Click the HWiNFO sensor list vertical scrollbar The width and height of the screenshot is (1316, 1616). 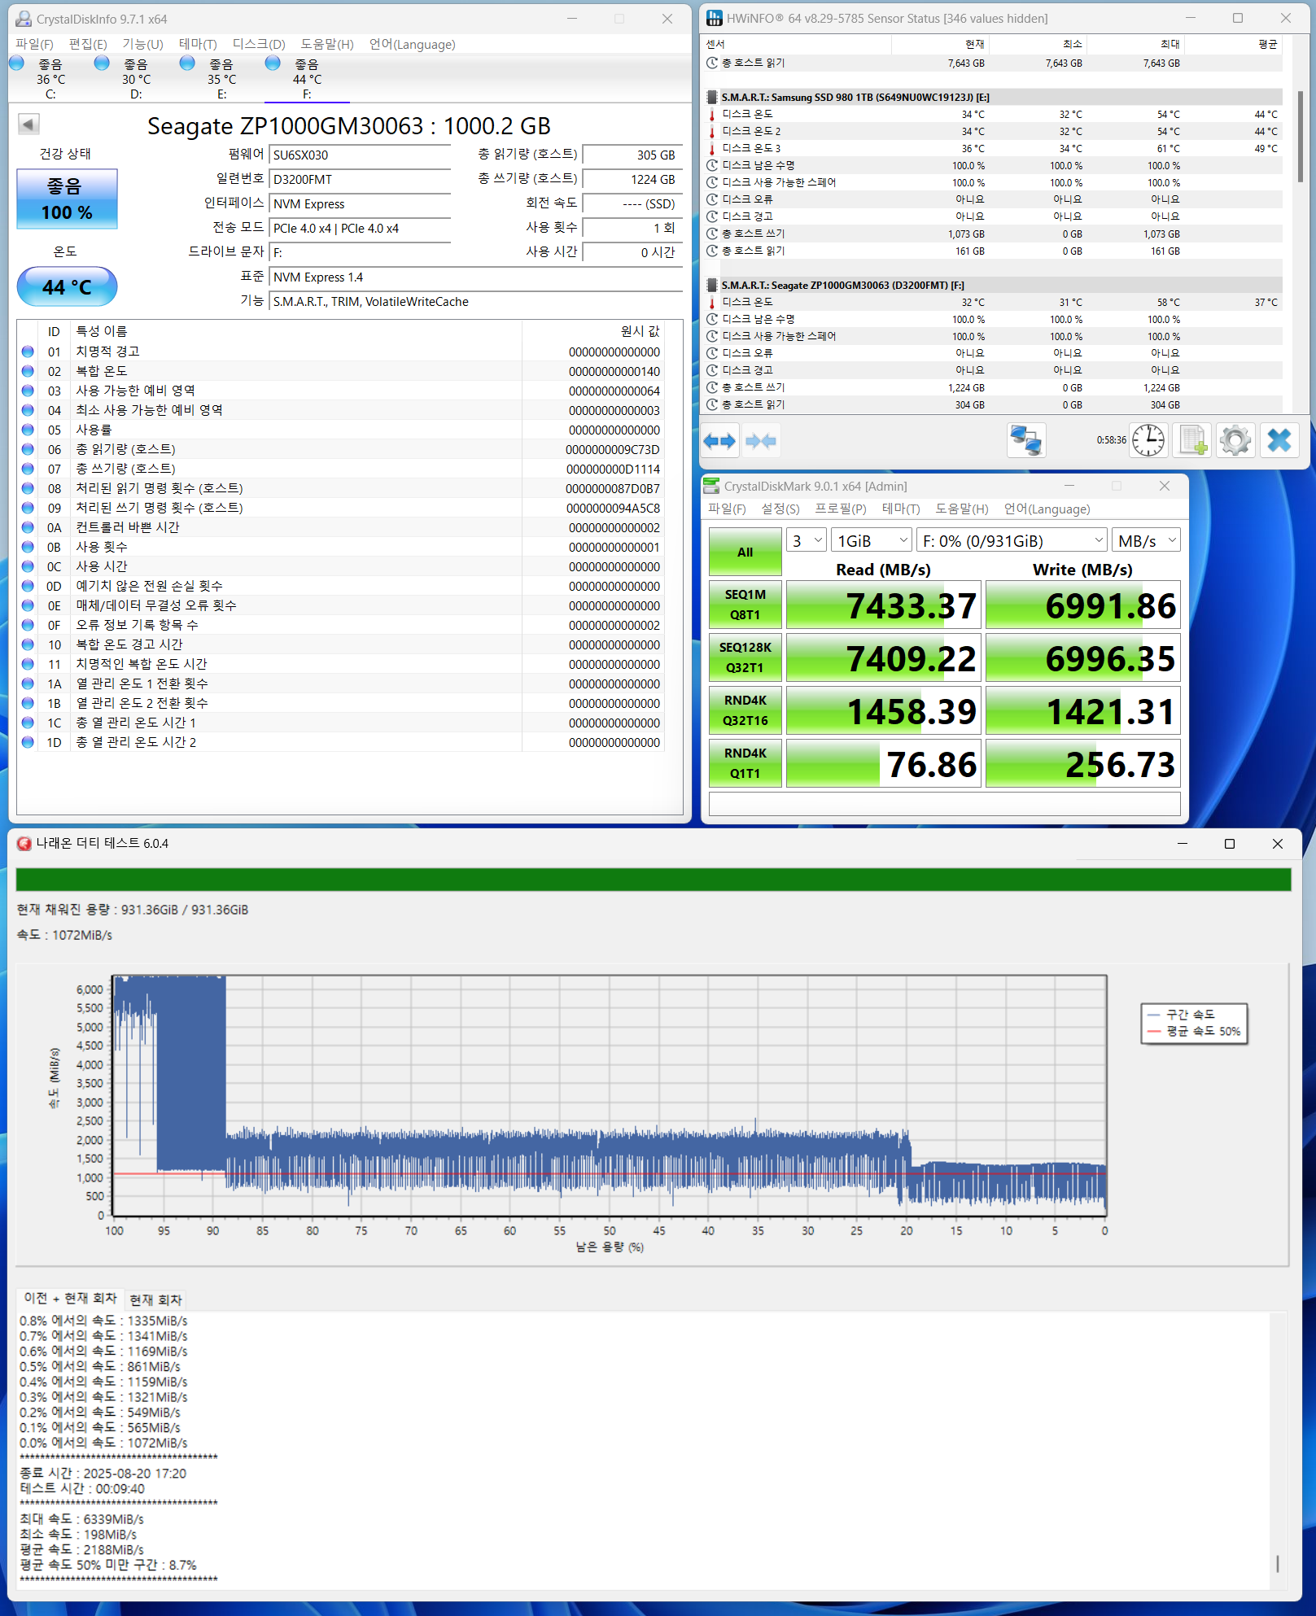point(1300,138)
